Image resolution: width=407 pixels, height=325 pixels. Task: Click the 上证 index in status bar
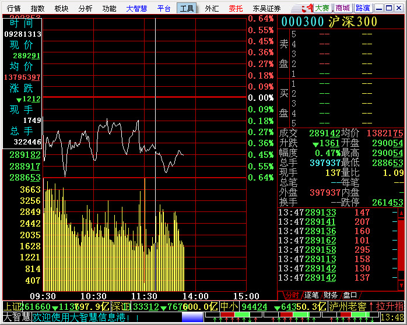point(11,306)
